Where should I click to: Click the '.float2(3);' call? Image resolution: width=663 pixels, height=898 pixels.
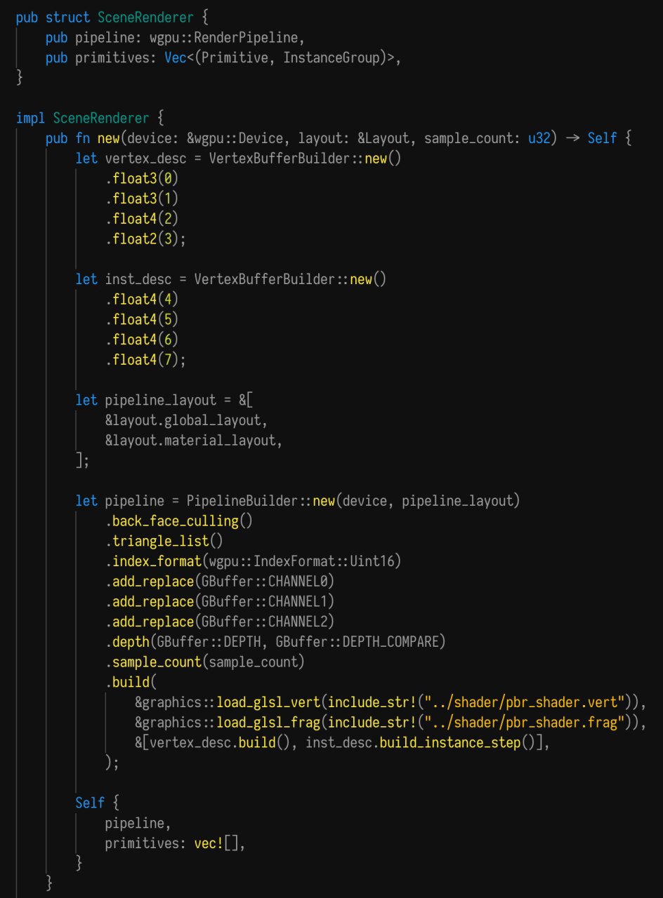pyautogui.click(x=145, y=239)
